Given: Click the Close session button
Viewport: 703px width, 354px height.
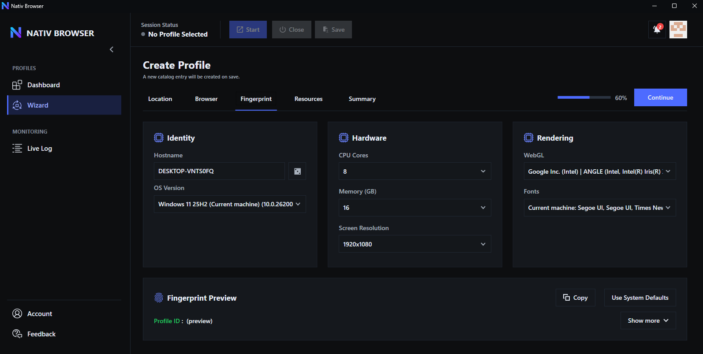Looking at the screenshot, I should (x=292, y=30).
